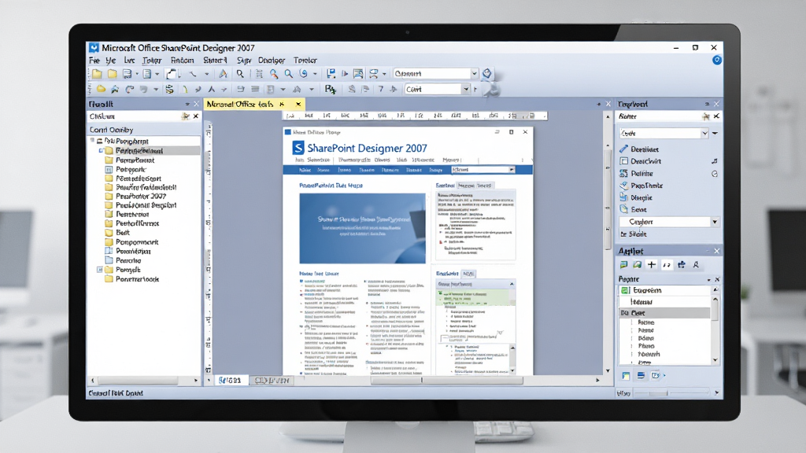Click the number 7 icon in second toolbar row
The image size is (806, 453).
[381, 90]
